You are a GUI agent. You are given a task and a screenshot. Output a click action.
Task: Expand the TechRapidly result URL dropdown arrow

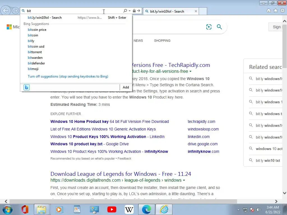pyautogui.click(x=191, y=71)
